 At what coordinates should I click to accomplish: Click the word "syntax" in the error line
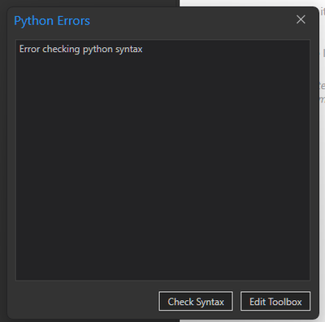(x=129, y=50)
